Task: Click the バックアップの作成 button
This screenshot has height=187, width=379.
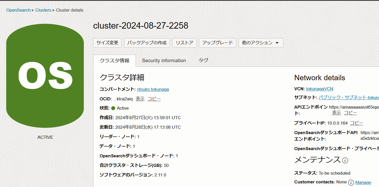Action: [147, 43]
